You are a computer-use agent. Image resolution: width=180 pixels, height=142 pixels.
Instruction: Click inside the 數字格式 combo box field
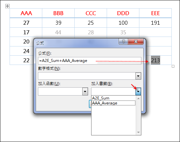[x=87, y=76]
